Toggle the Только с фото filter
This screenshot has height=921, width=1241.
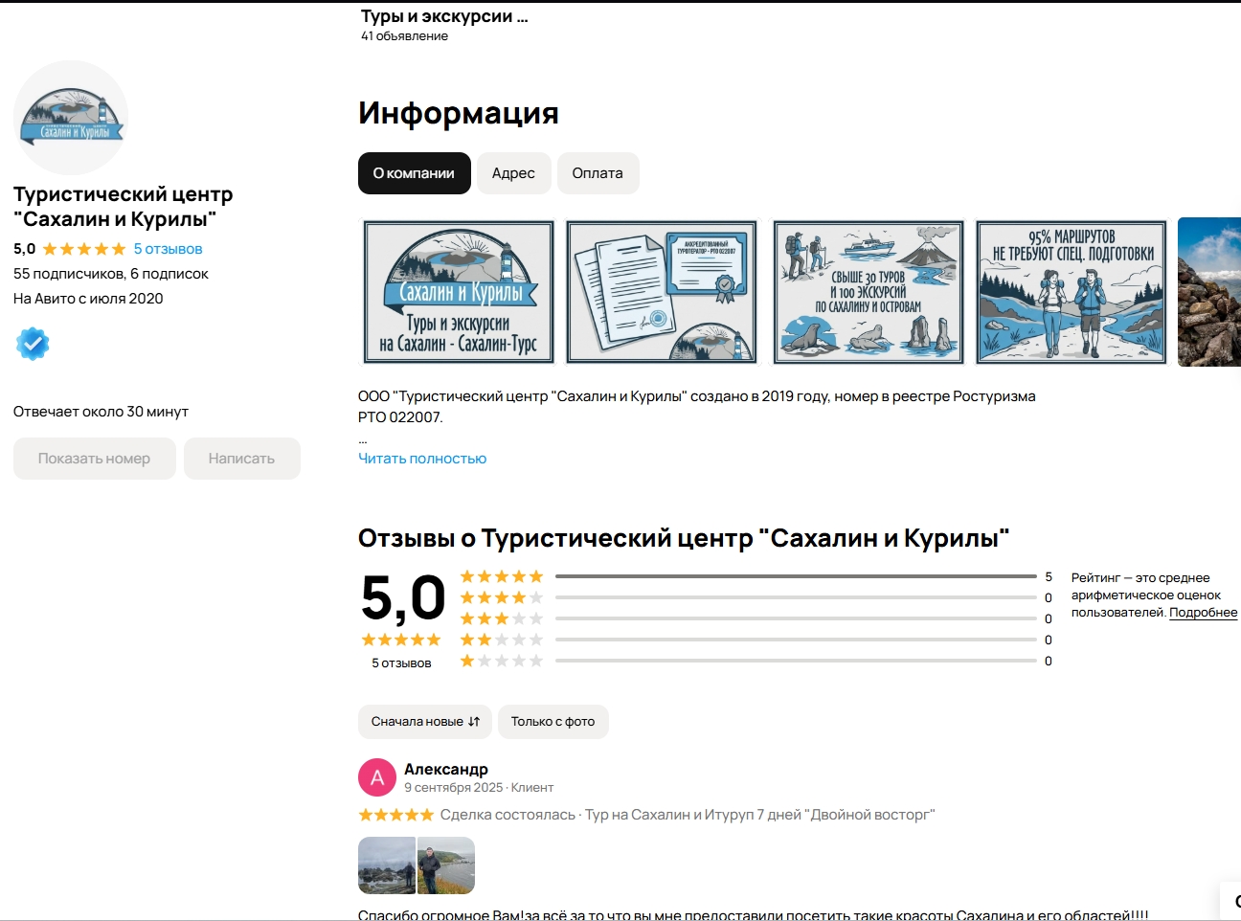[553, 722]
